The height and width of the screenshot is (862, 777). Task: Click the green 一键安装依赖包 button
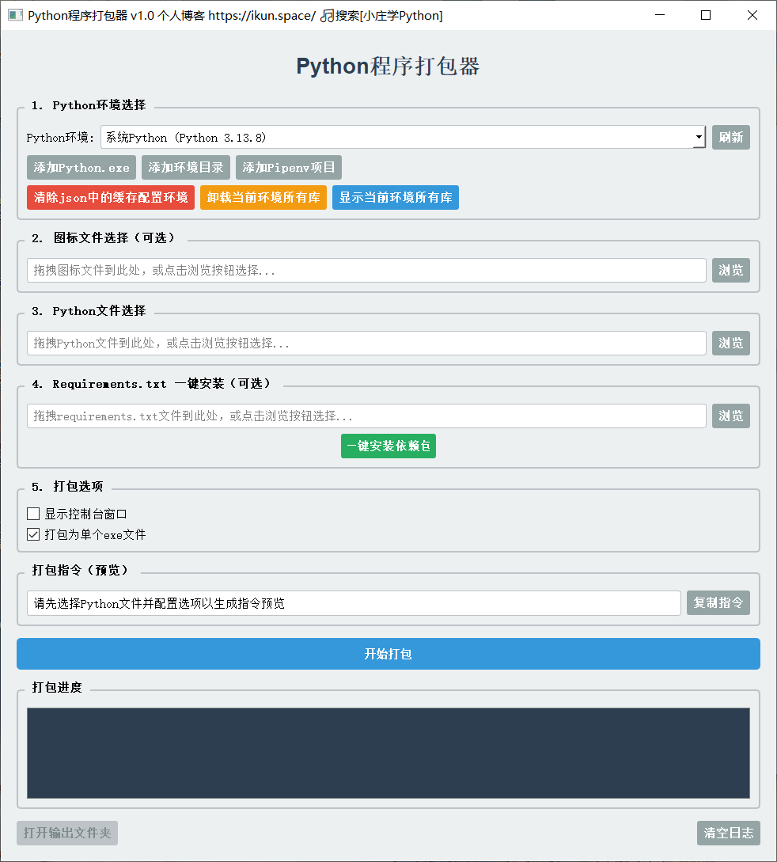tap(388, 446)
